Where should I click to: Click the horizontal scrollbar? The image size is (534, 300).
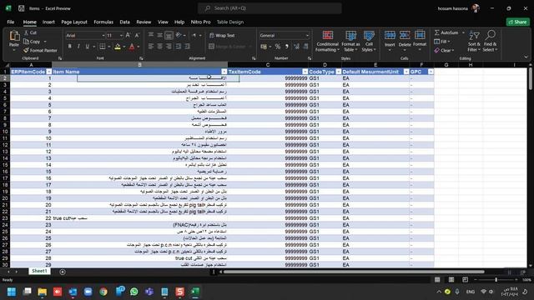tap(354, 272)
